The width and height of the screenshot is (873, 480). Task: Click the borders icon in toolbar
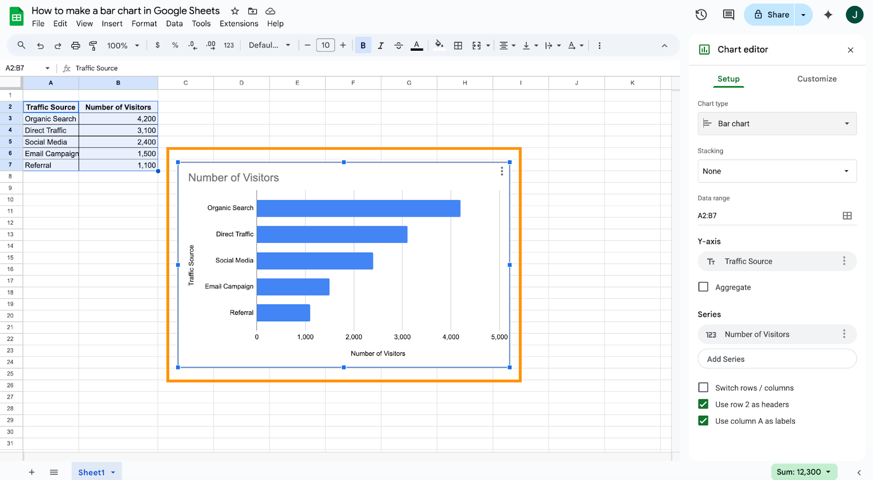pos(458,46)
